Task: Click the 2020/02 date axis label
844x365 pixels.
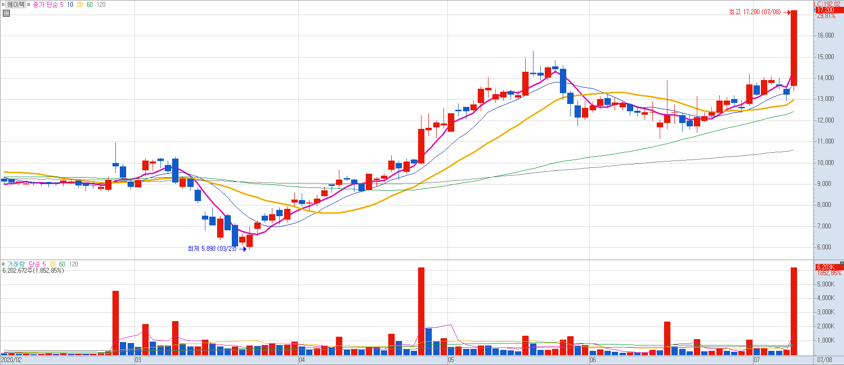Action: pos(11,360)
